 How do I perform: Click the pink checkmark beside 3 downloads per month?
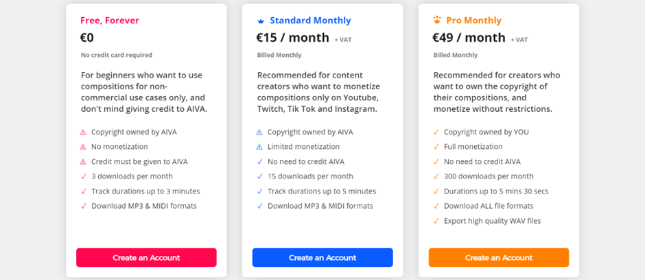(x=84, y=176)
